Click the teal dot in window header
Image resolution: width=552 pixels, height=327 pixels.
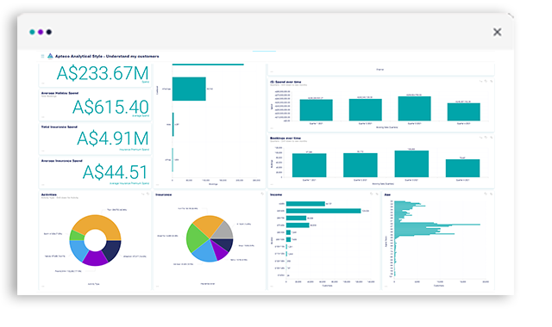tap(32, 32)
